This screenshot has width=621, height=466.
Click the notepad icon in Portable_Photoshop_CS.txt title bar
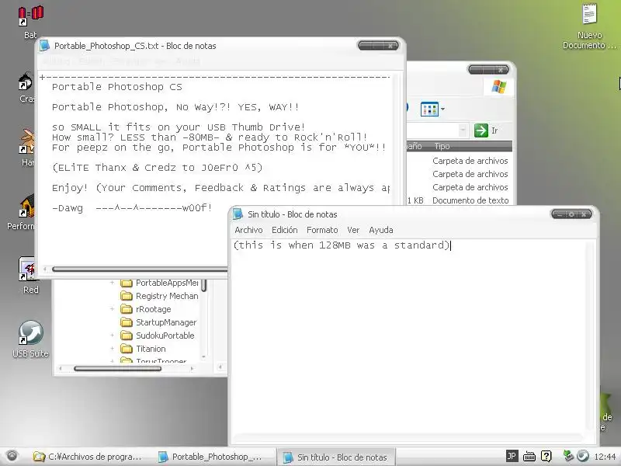point(44,46)
